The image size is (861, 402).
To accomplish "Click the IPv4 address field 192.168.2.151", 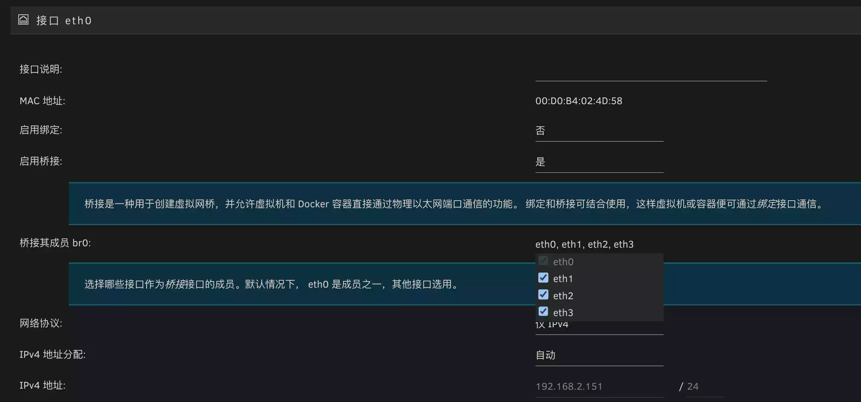I will pos(599,387).
